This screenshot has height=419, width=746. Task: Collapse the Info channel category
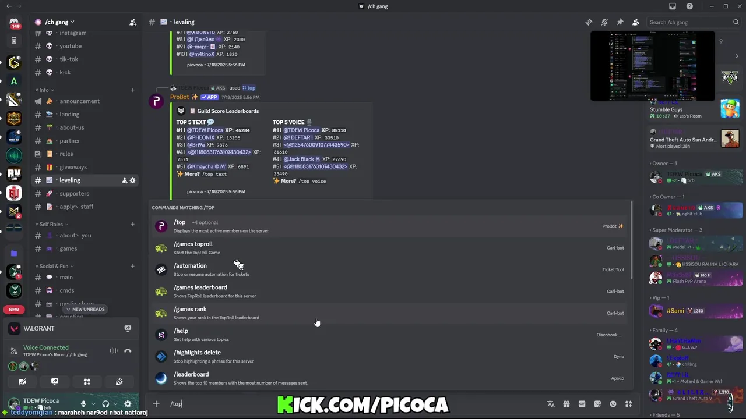coord(44,90)
